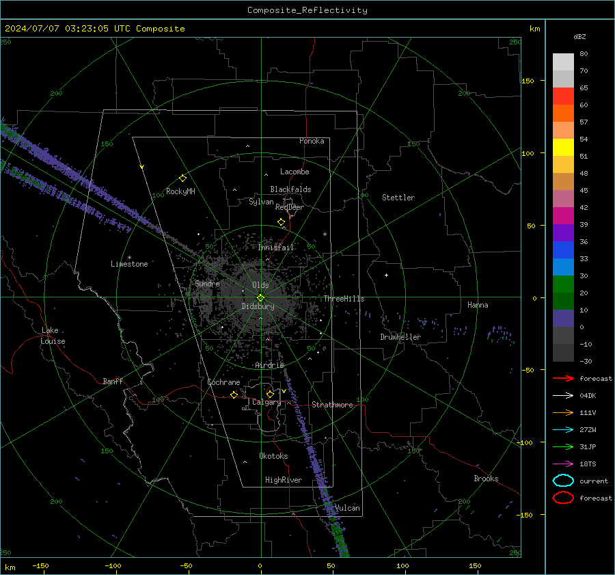Click the -150 value on bottom km axis
Image resolution: width=615 pixels, height=575 pixels.
coord(40,565)
